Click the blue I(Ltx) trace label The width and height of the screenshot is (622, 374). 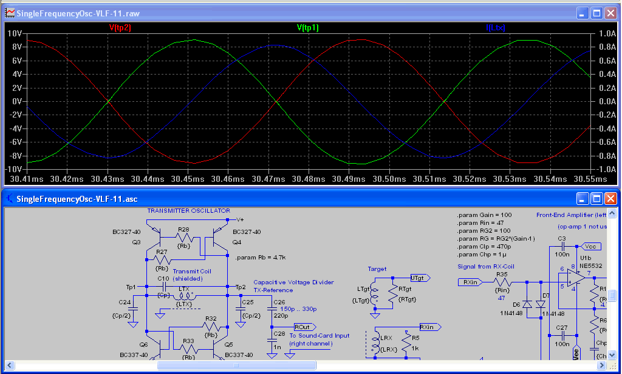click(495, 28)
